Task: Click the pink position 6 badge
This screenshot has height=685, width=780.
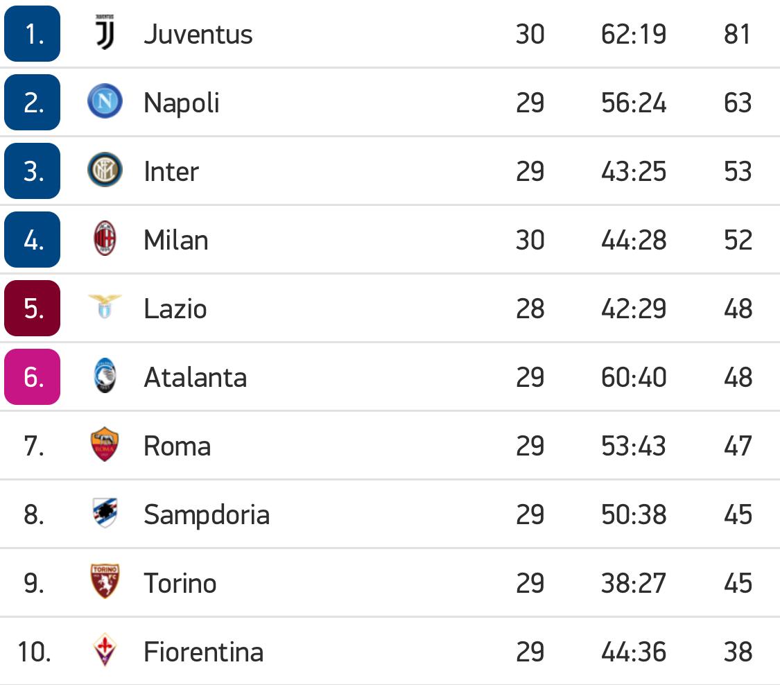Action: (33, 377)
